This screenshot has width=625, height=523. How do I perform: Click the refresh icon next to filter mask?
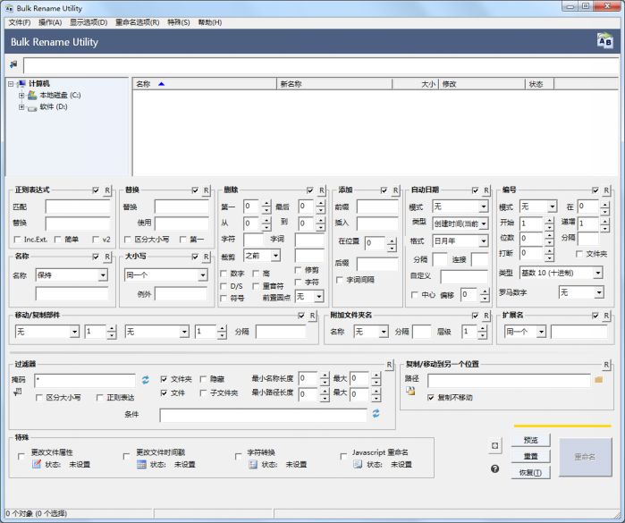(x=145, y=380)
